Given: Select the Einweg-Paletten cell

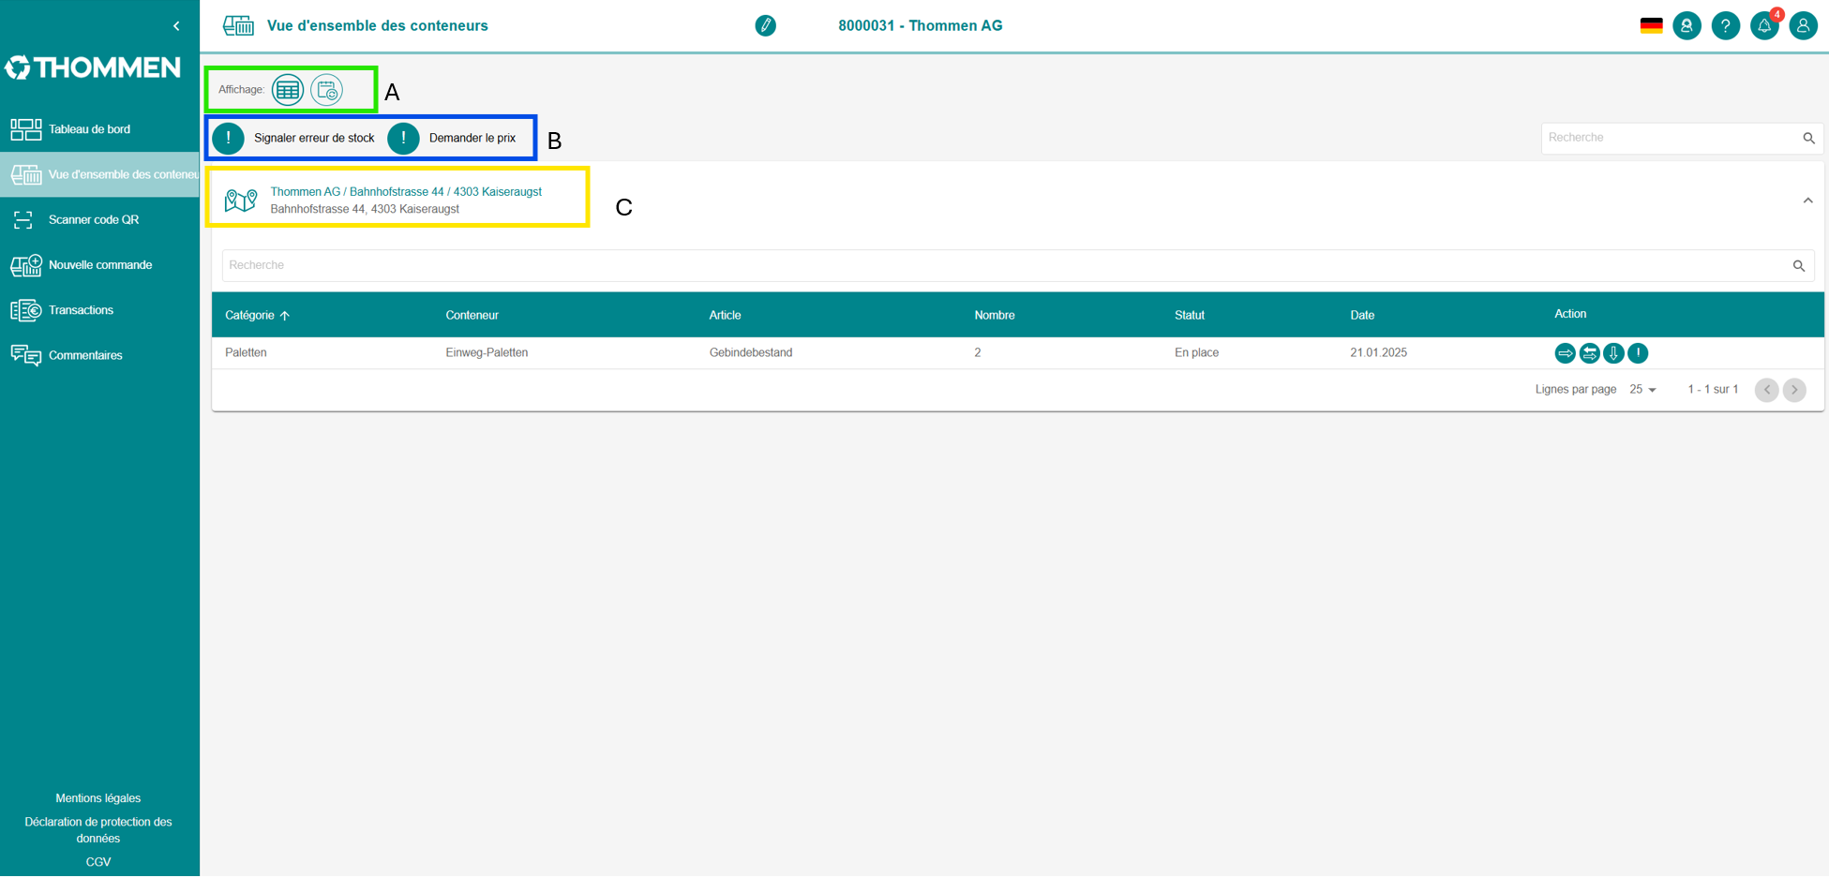Looking at the screenshot, I should pyautogui.click(x=487, y=353).
